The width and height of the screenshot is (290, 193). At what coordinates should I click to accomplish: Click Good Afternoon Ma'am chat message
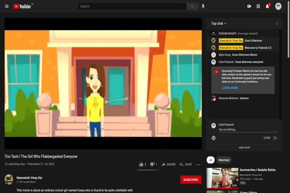coord(244,55)
